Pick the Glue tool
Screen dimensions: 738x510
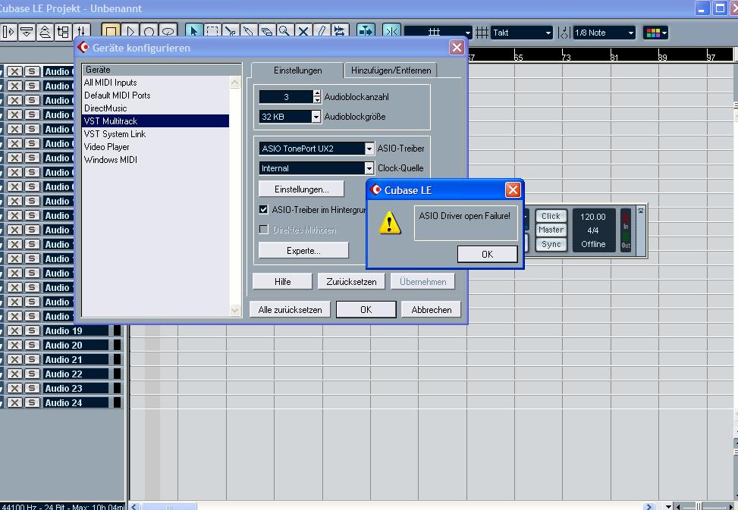(x=249, y=32)
